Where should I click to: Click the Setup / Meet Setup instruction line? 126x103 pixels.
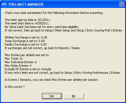(x=64, y=30)
